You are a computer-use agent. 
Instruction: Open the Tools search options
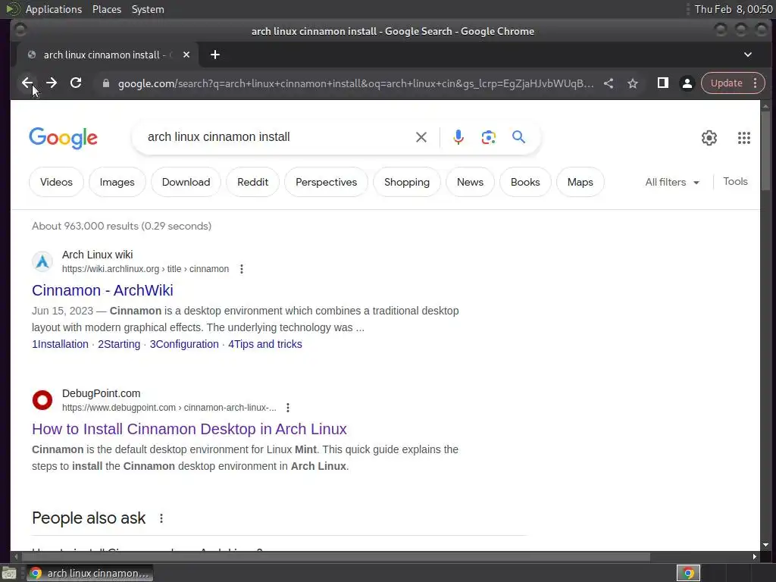pos(735,182)
